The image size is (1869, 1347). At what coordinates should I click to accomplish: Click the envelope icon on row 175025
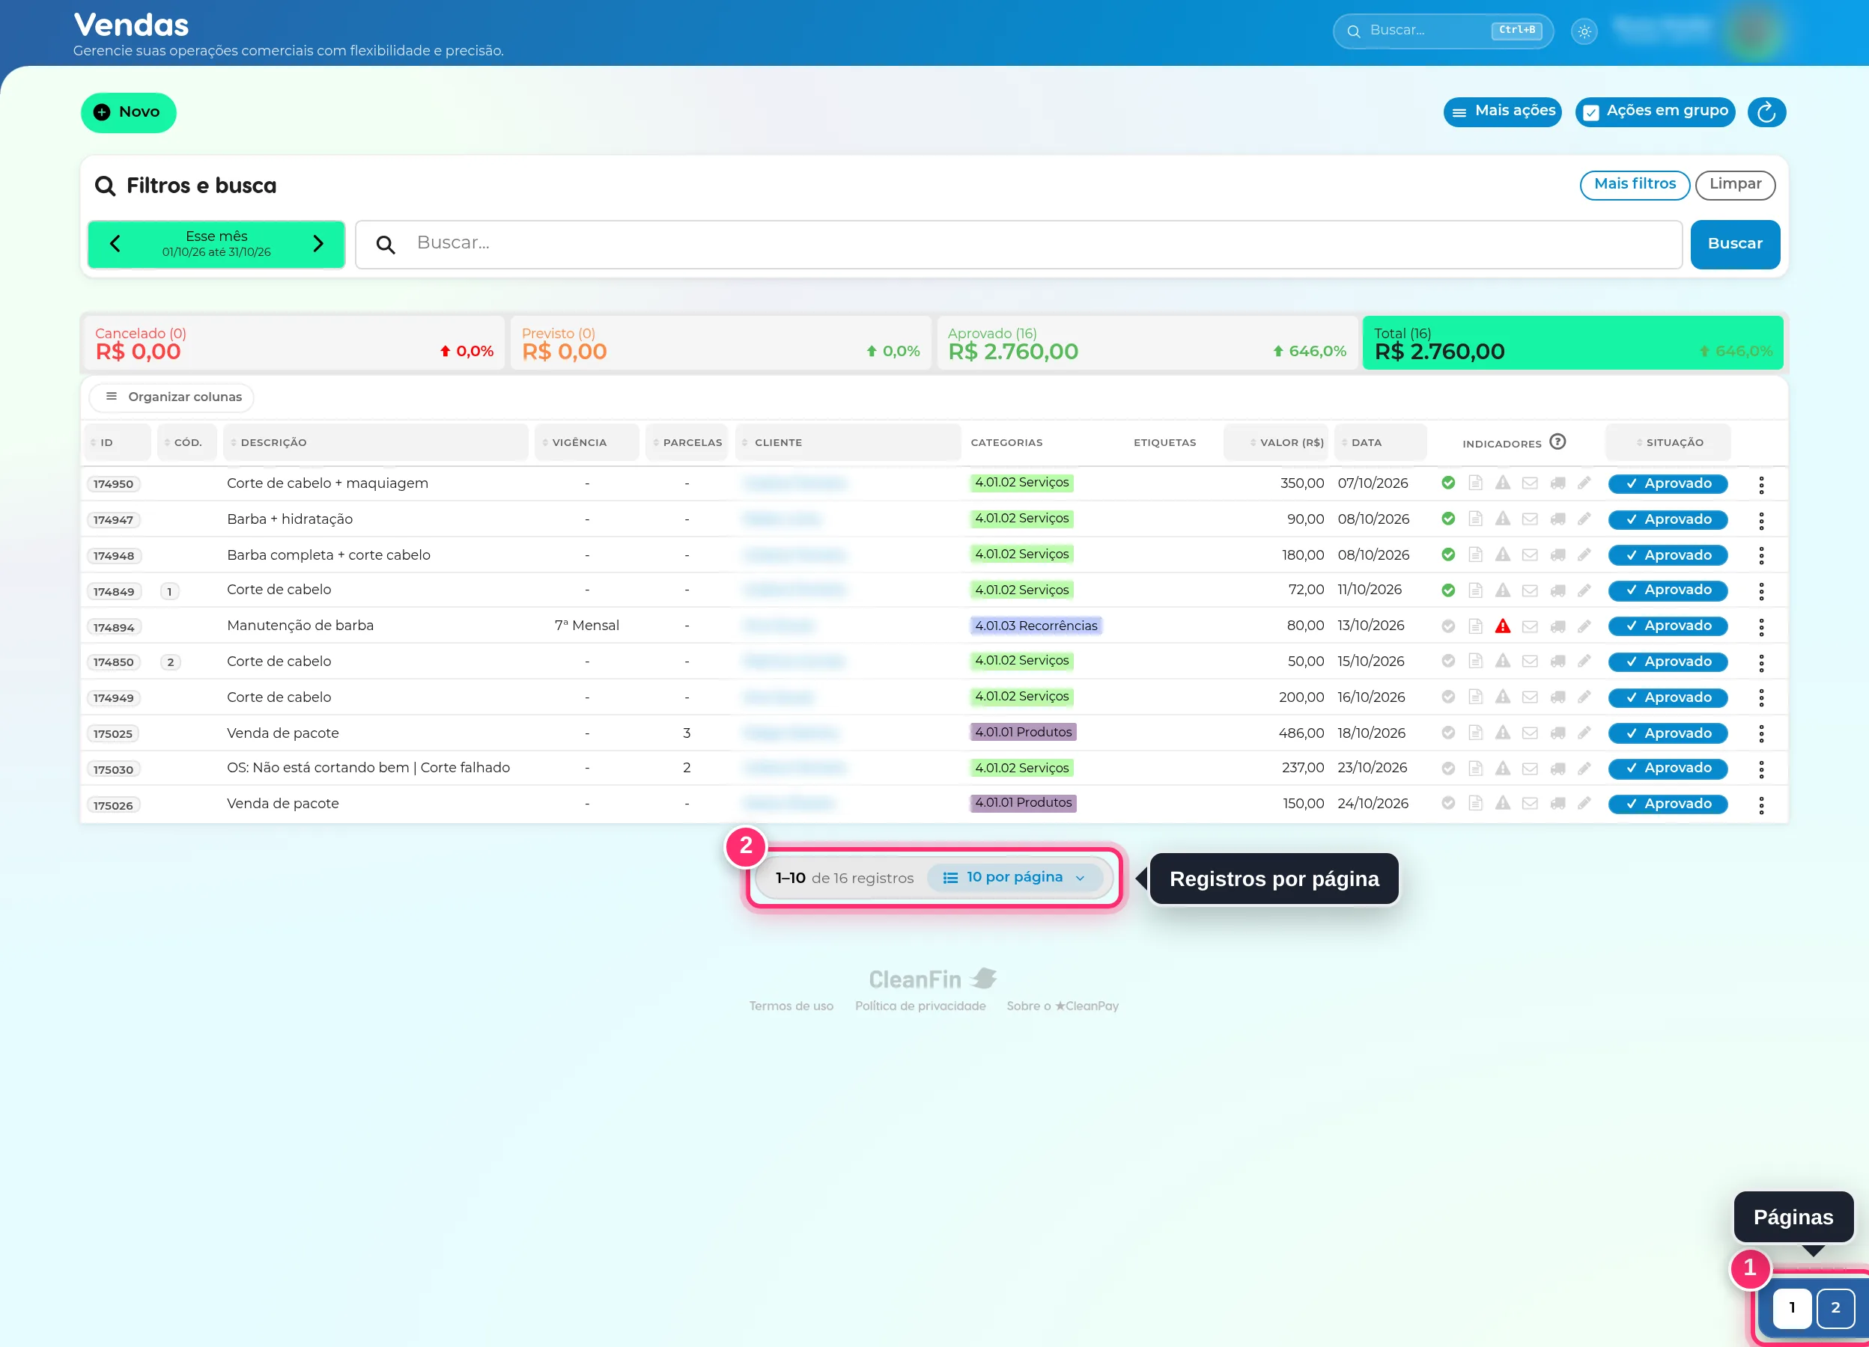pyautogui.click(x=1530, y=733)
